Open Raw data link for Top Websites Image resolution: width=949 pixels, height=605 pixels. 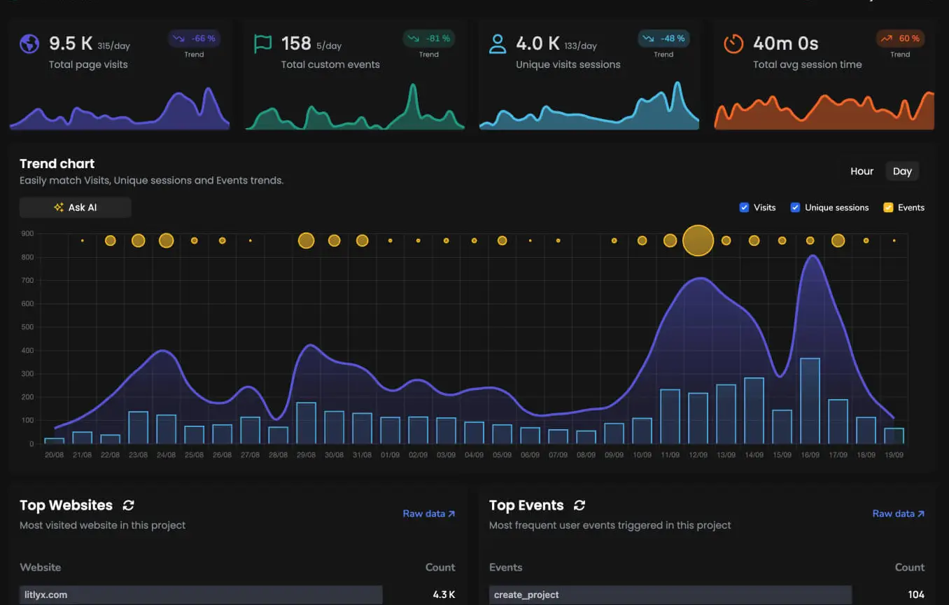[428, 513]
